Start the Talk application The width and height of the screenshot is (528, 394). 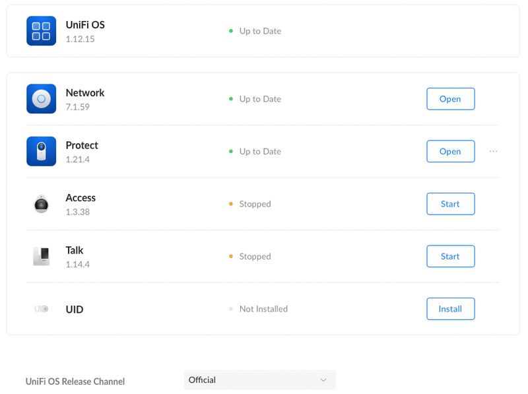pyautogui.click(x=450, y=256)
